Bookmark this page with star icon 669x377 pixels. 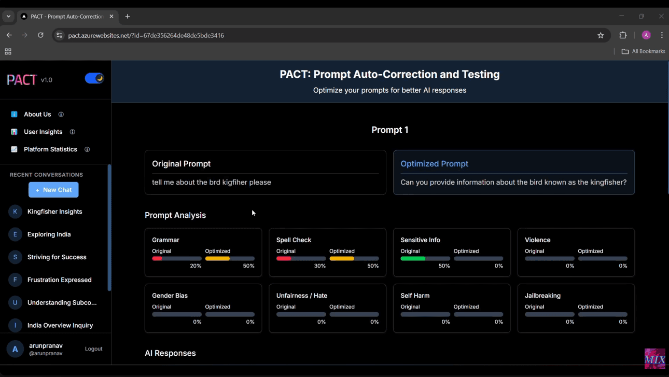(x=601, y=35)
